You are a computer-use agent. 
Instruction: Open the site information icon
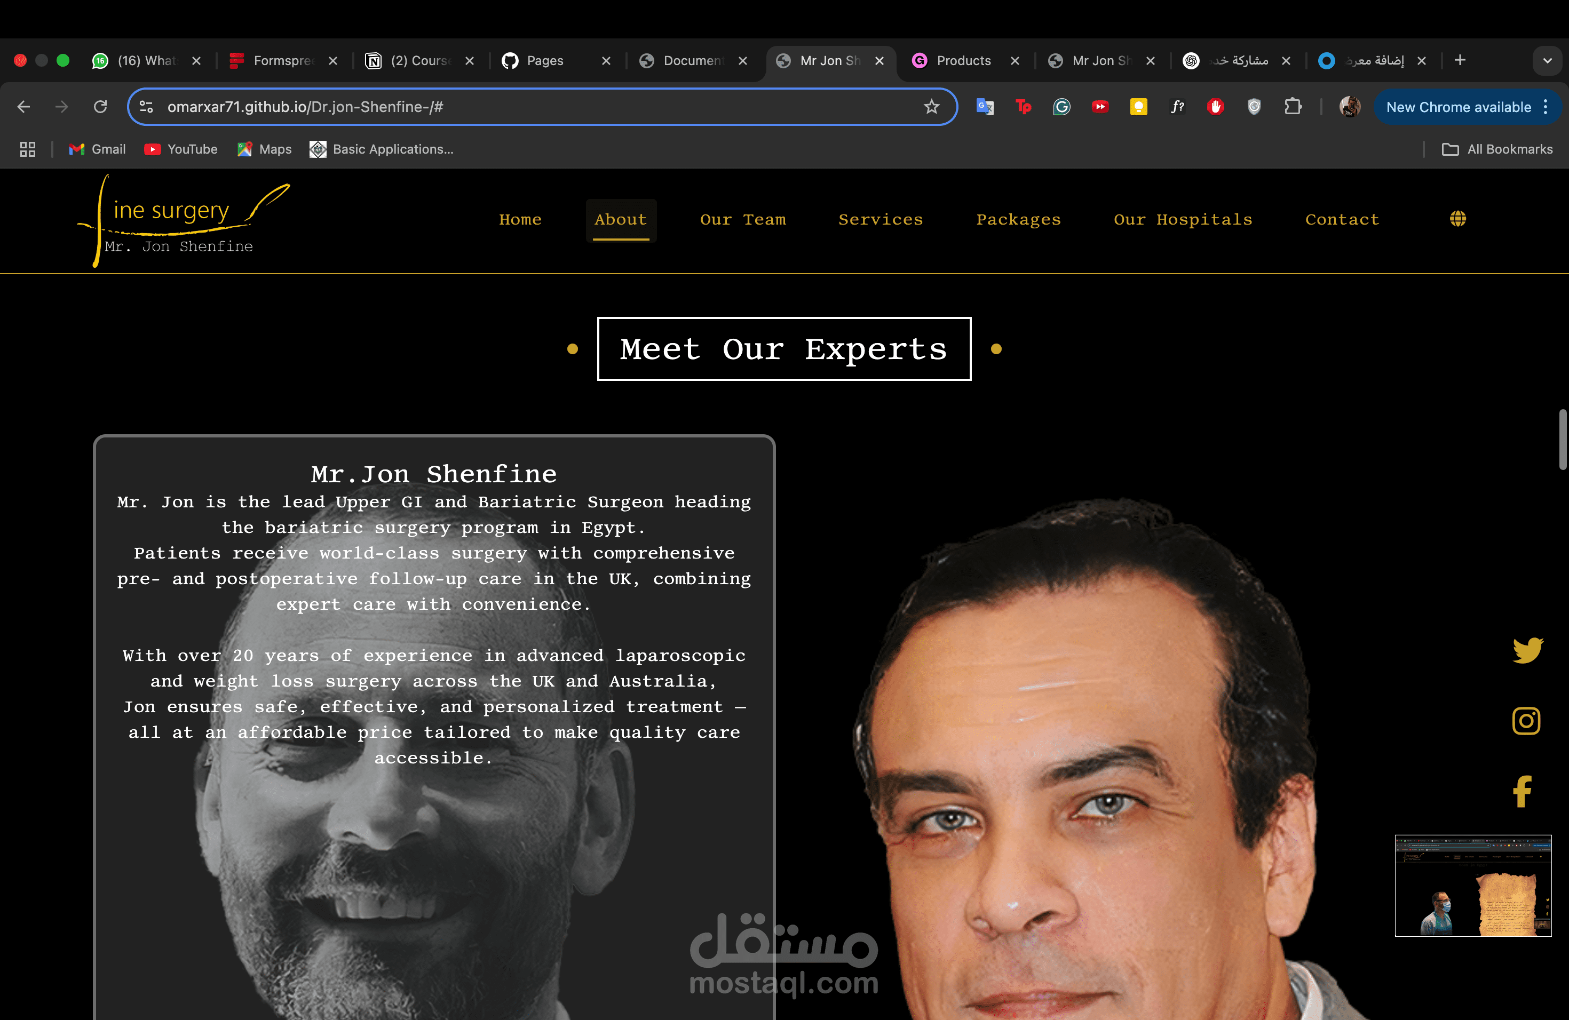point(146,107)
